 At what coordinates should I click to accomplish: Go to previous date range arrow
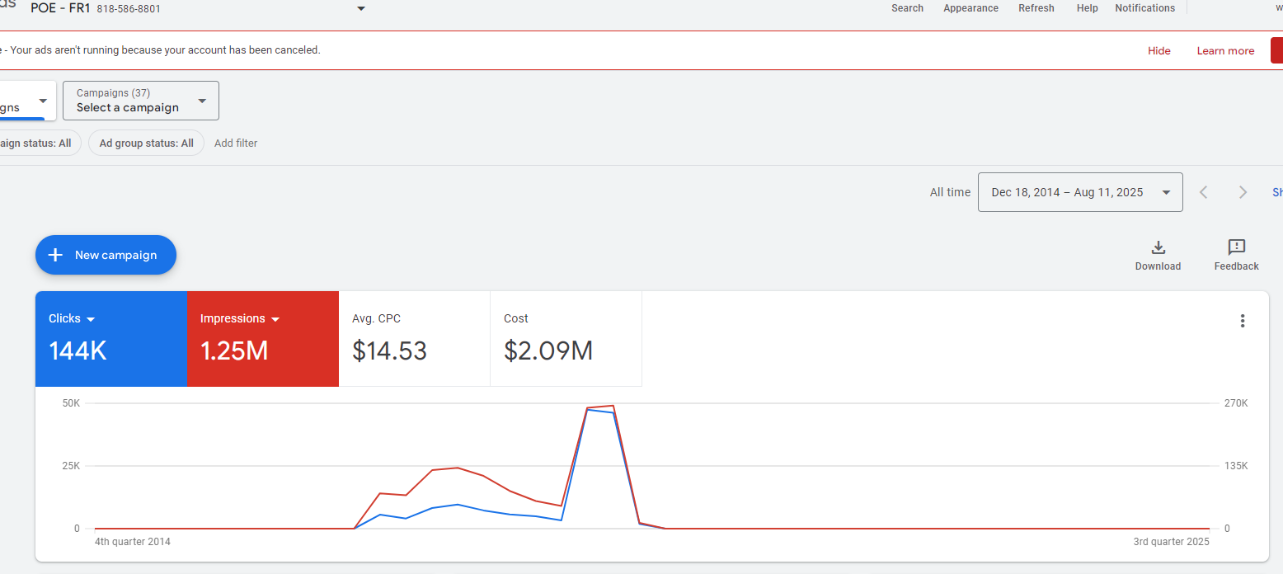point(1204,192)
